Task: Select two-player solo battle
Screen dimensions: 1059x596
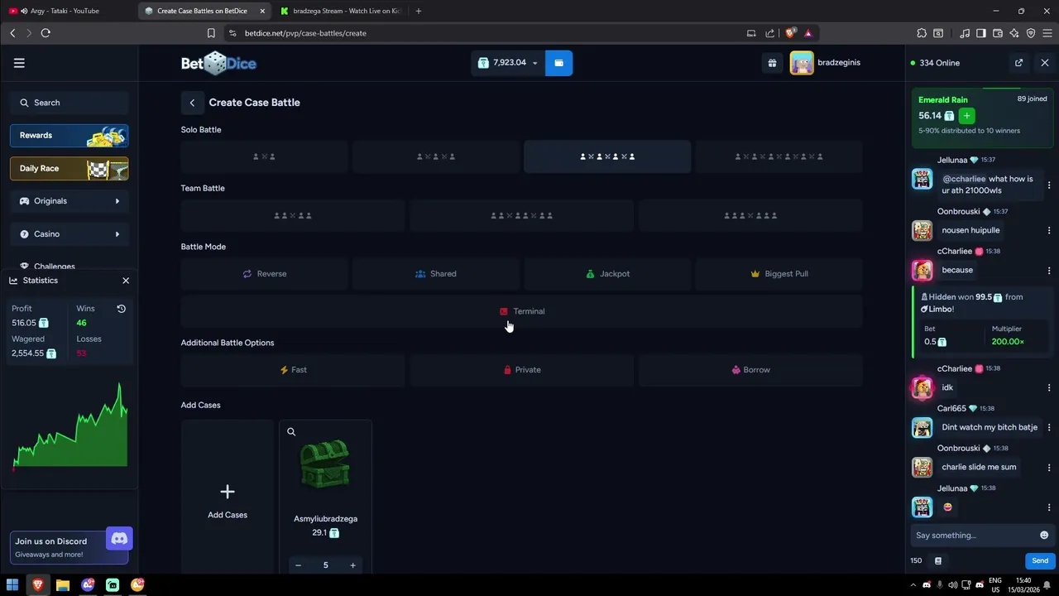Action: (265, 156)
